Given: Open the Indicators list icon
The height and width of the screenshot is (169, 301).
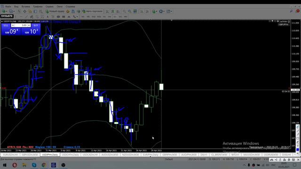Looking at the screenshot, I should (153, 11).
